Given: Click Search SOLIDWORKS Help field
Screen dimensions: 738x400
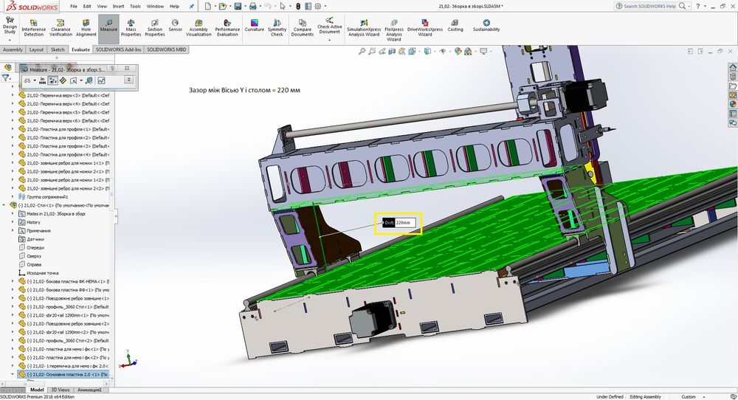Looking at the screenshot, I should pyautogui.click(x=649, y=6).
